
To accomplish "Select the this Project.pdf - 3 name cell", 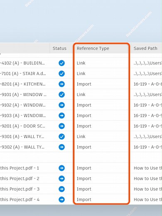I will [20, 189].
